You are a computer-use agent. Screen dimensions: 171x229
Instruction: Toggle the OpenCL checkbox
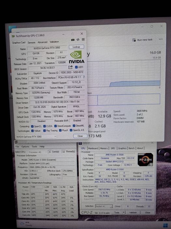pyautogui.click(x=32, y=126)
